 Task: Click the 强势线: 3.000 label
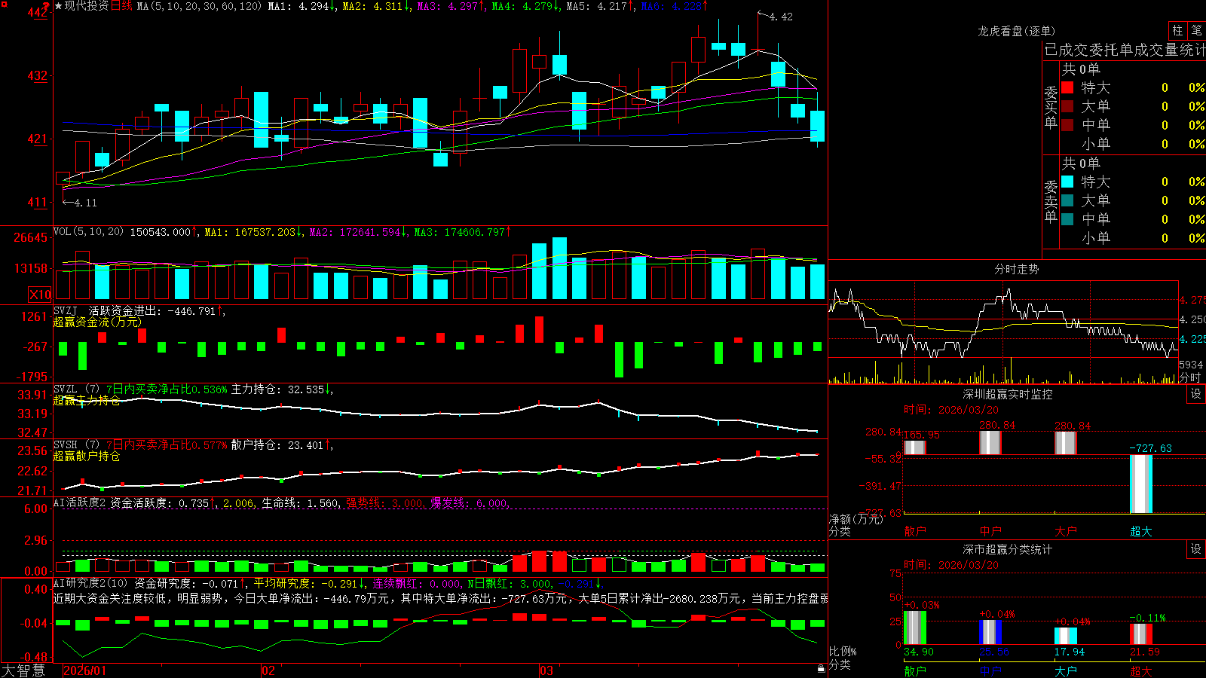click(x=385, y=502)
